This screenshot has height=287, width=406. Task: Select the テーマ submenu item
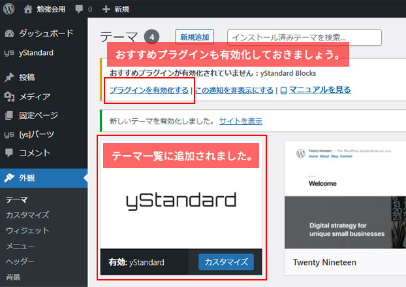[x=16, y=199]
